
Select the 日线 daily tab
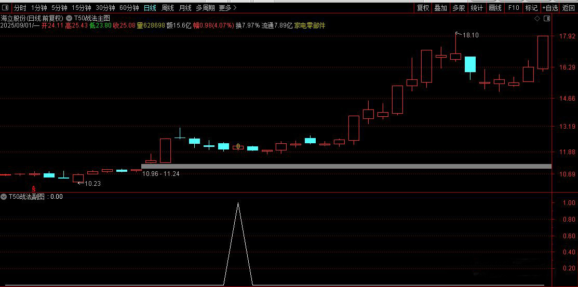point(150,8)
